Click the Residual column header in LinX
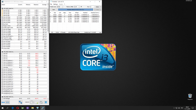Image resolution: width=196 pixels, height=110 pixels. (85, 13)
